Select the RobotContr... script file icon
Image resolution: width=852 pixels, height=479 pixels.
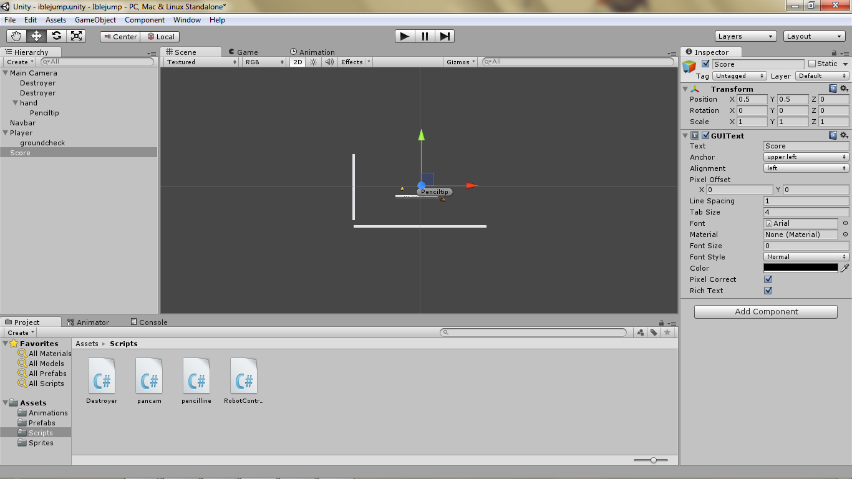pyautogui.click(x=244, y=375)
